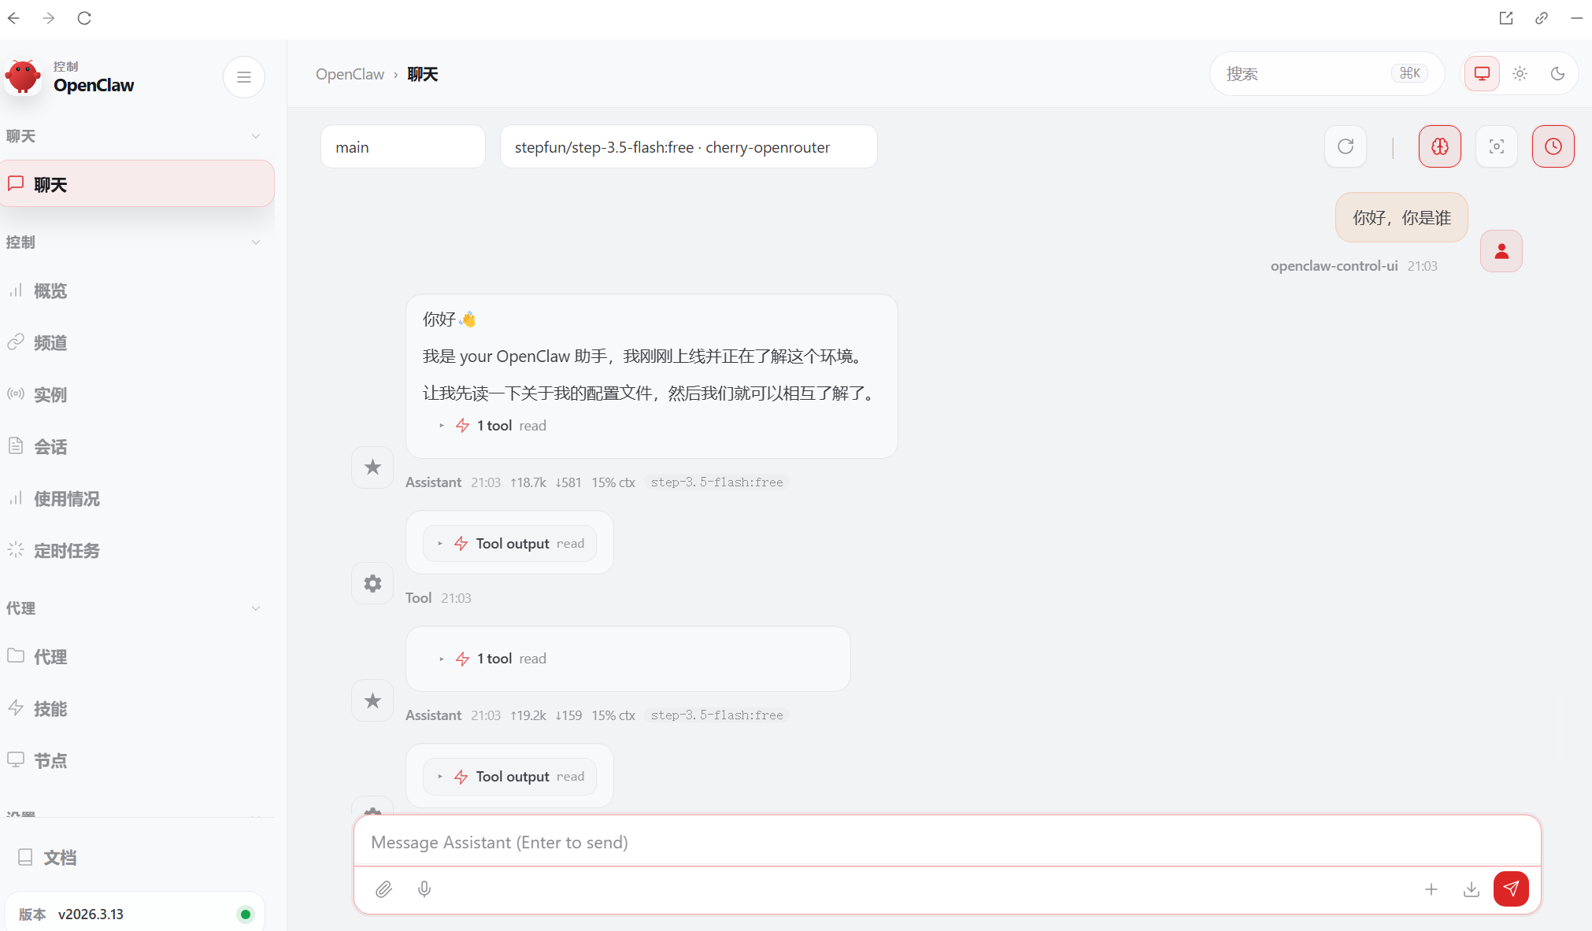This screenshot has width=1592, height=931.
Task: Switch to light theme sun icon
Action: 1520,74
